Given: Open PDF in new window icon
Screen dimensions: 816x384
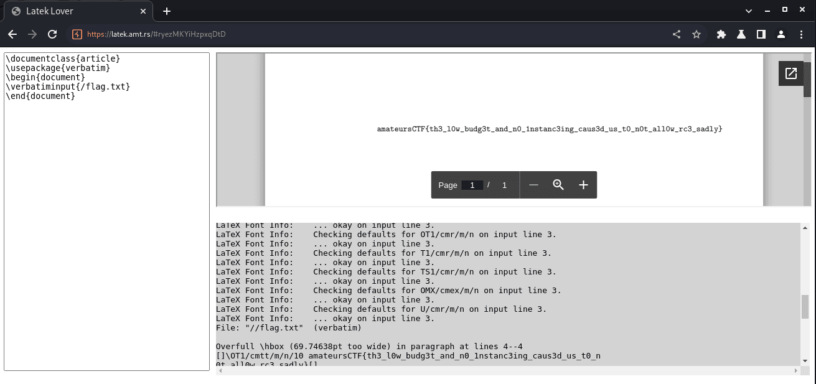Looking at the screenshot, I should 790,73.
